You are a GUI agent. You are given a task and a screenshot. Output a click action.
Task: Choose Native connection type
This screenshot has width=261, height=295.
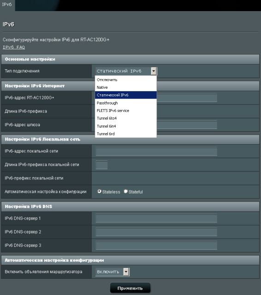pos(126,87)
